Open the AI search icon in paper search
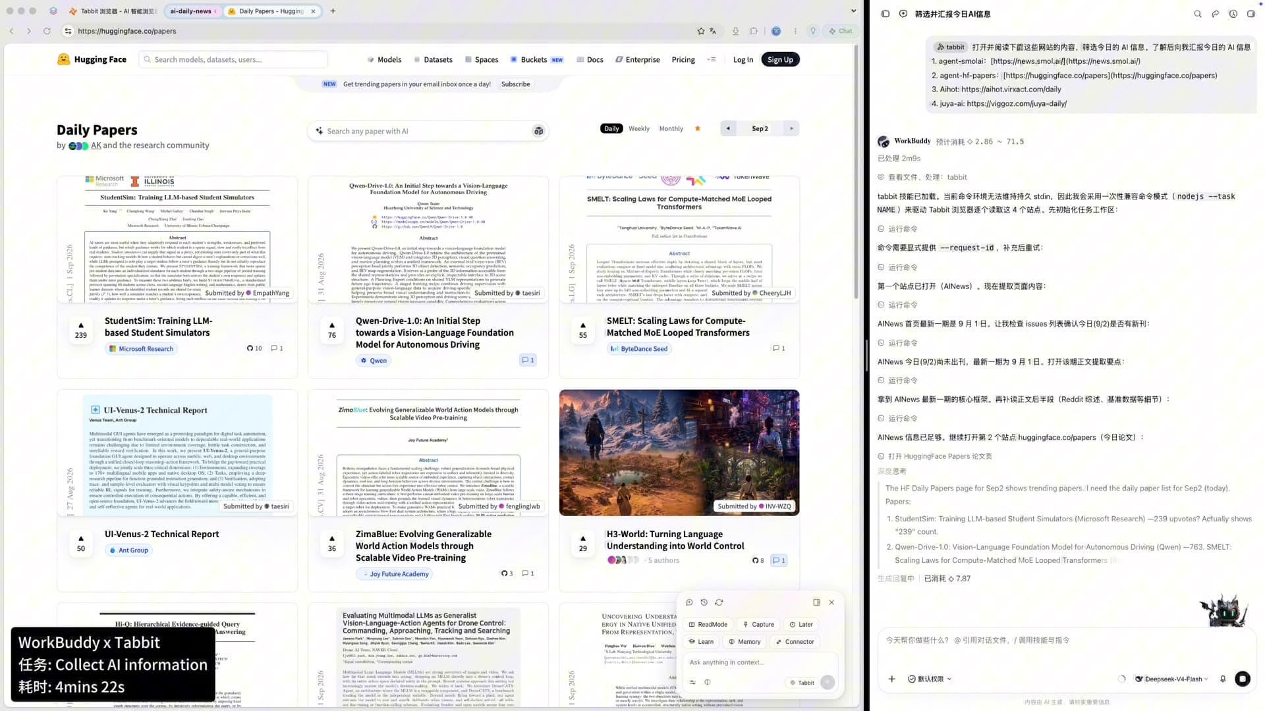The height and width of the screenshot is (711, 1265). point(539,131)
